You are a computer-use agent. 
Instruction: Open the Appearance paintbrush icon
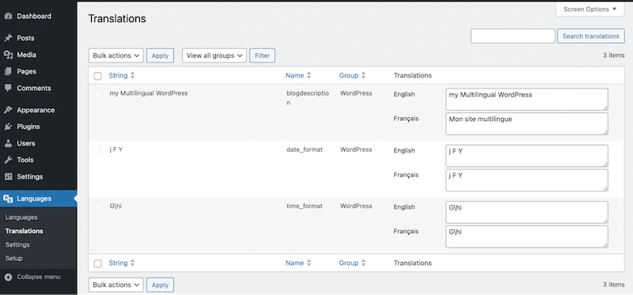[8, 110]
